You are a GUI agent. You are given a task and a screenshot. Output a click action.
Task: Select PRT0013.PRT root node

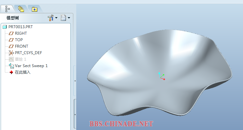[x=20, y=27]
